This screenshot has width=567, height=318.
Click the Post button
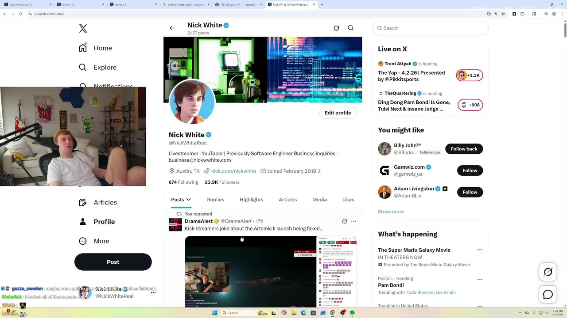coord(113,262)
